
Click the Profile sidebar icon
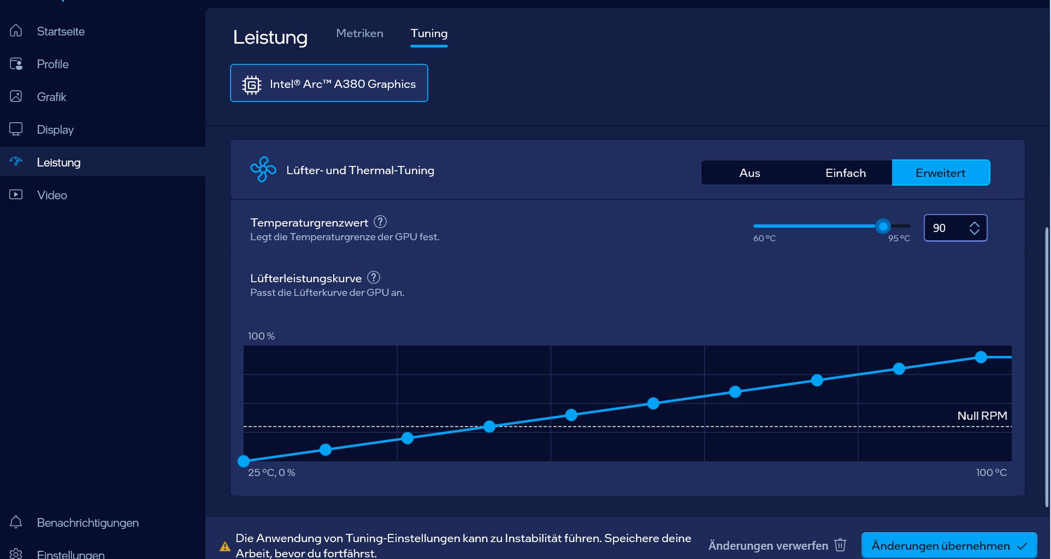(16, 64)
